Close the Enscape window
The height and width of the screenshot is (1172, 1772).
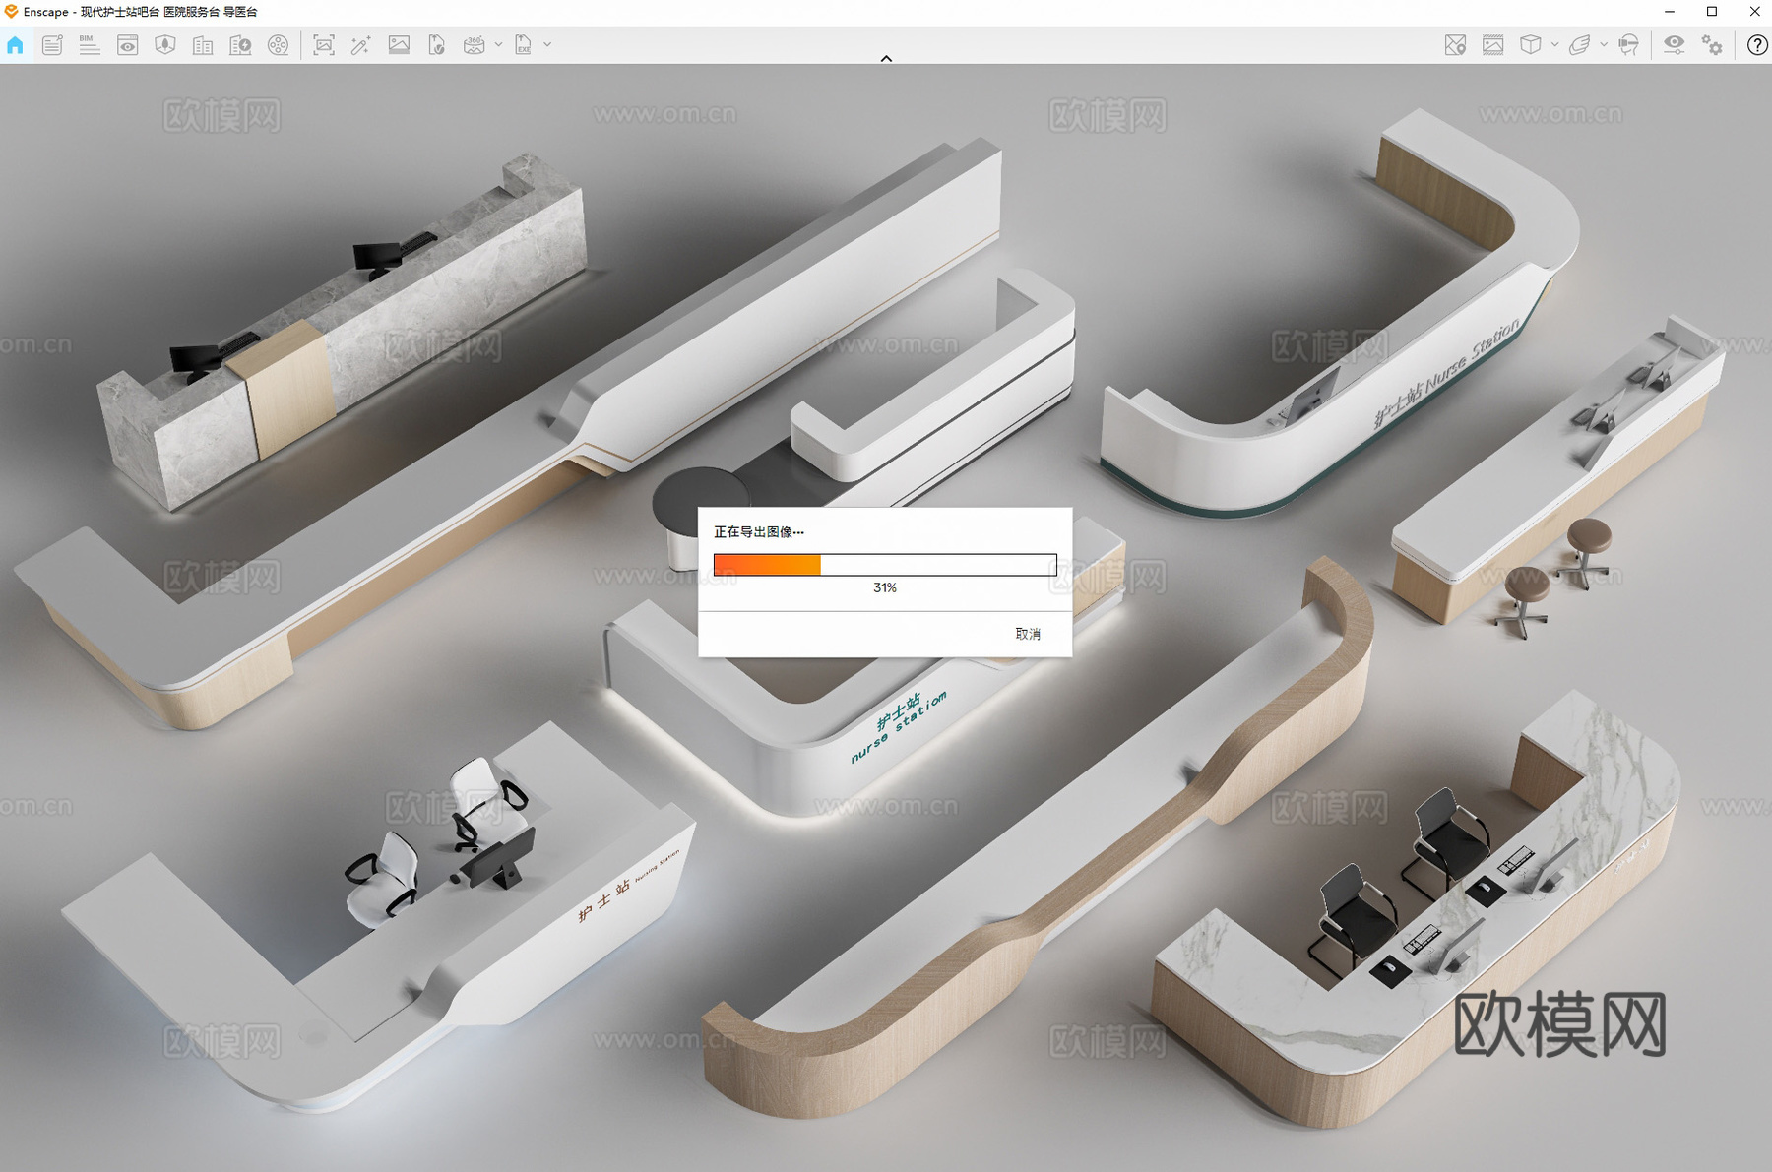1754,12
